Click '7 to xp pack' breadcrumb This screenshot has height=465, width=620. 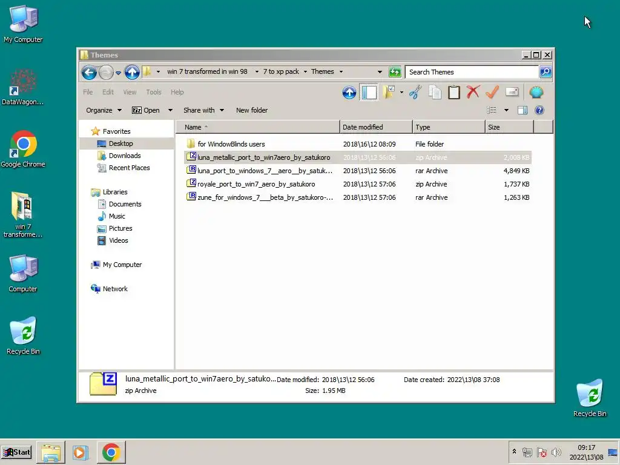(x=281, y=71)
